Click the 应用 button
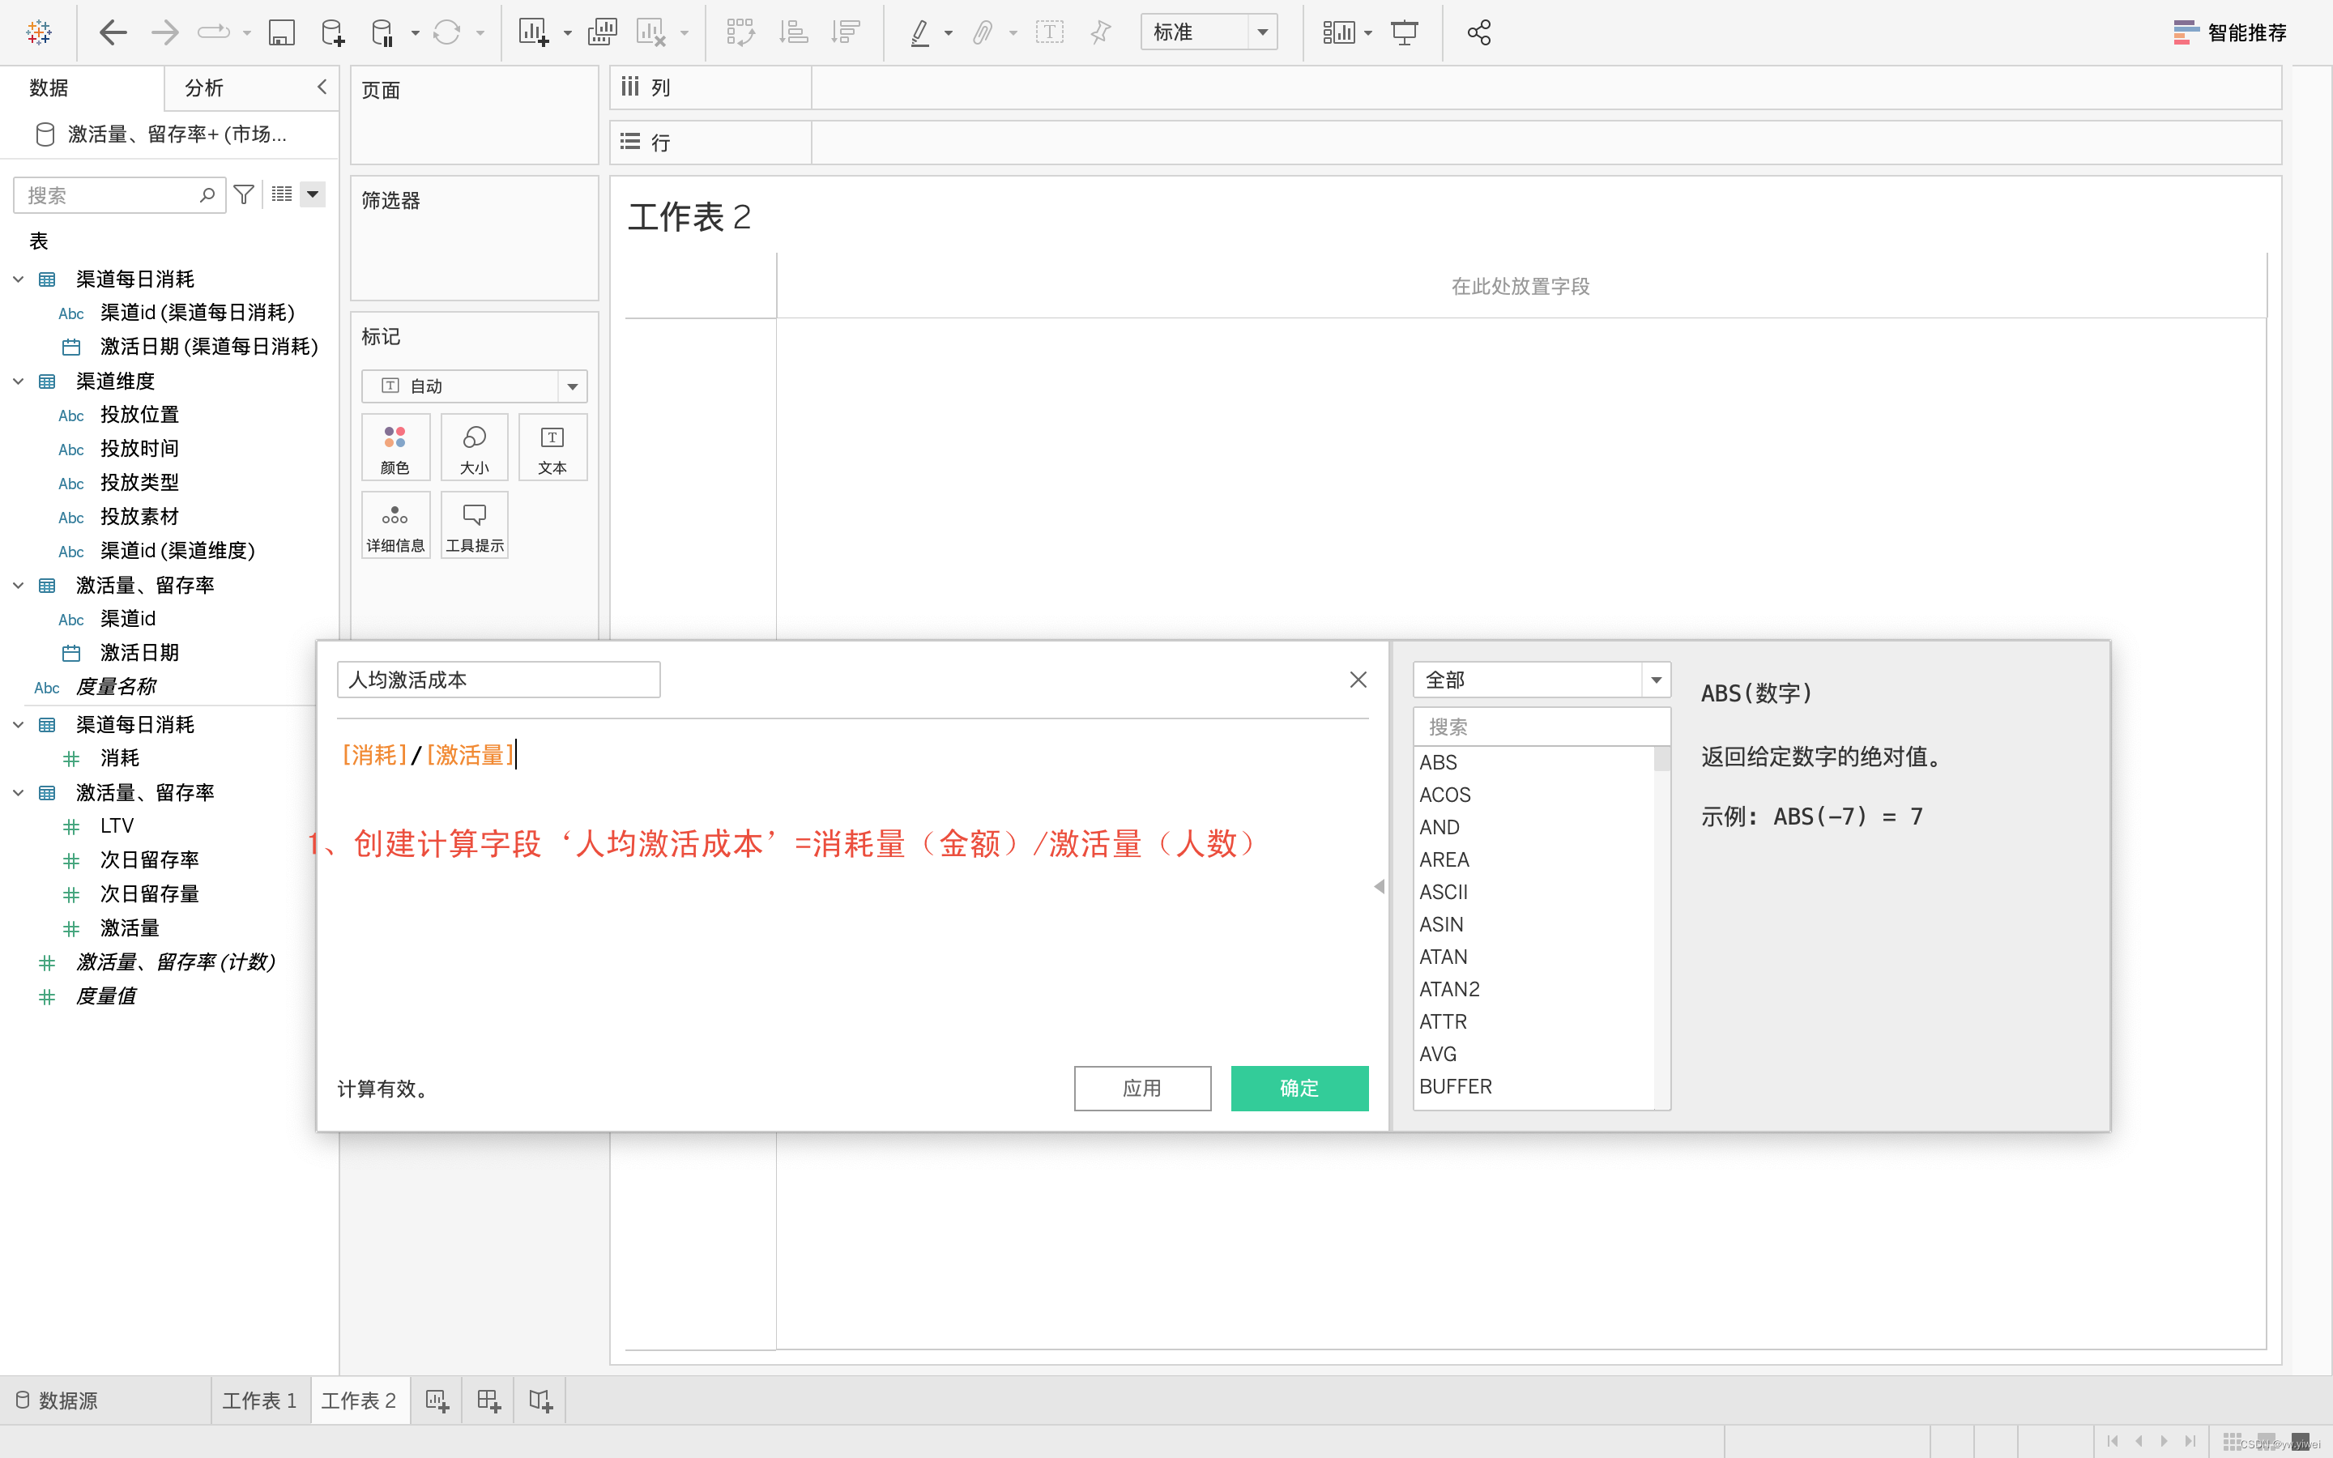This screenshot has height=1458, width=2333. tap(1141, 1088)
